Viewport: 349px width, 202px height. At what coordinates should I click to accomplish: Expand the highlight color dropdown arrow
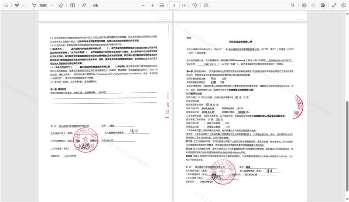[23, 5]
